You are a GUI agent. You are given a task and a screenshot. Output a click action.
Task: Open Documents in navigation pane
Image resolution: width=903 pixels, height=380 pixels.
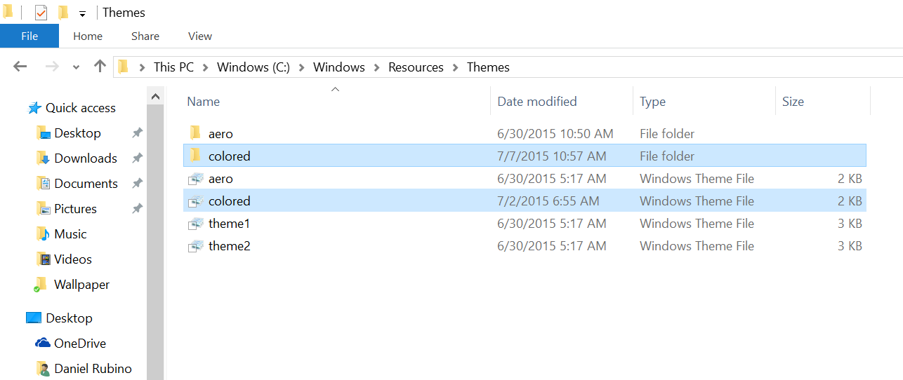[86, 184]
